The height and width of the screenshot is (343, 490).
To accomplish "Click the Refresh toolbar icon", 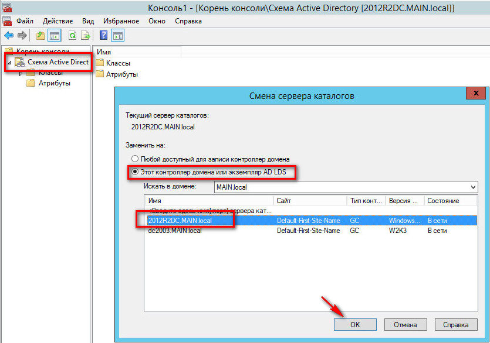I will tap(72, 36).
